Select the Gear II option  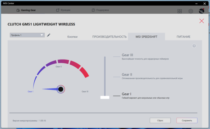coord(127,75)
